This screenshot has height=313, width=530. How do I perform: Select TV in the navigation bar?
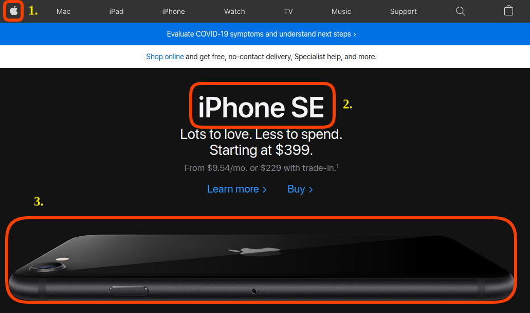pos(288,11)
